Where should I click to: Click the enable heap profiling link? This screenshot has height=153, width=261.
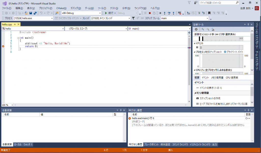pyautogui.click(x=224, y=104)
